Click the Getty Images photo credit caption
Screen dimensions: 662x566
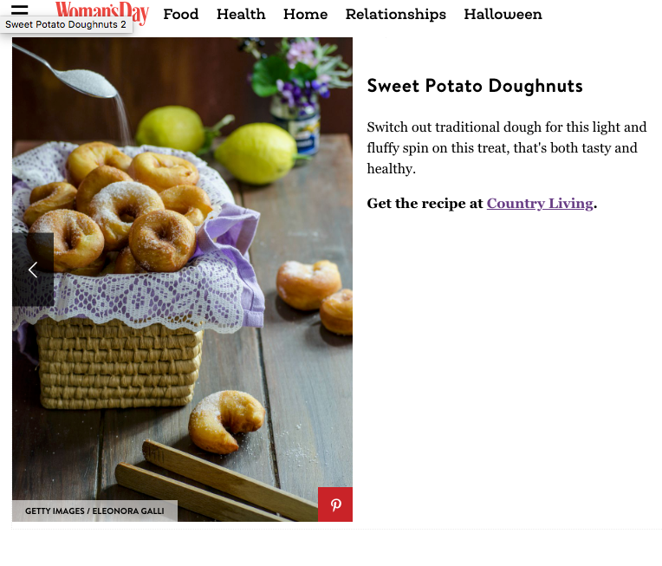point(94,511)
